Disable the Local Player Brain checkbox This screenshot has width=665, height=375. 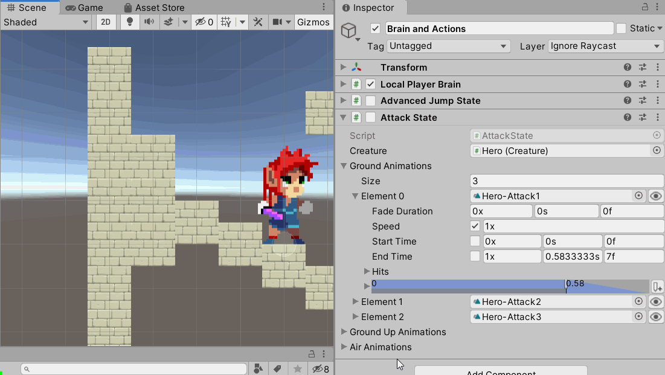(371, 85)
